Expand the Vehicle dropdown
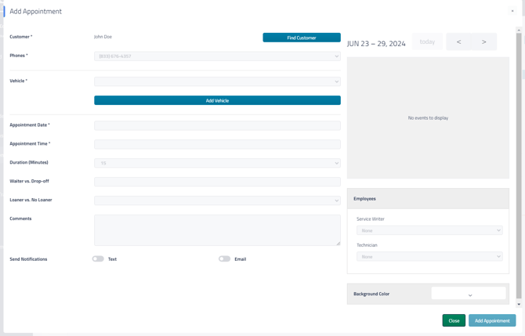 pos(217,81)
